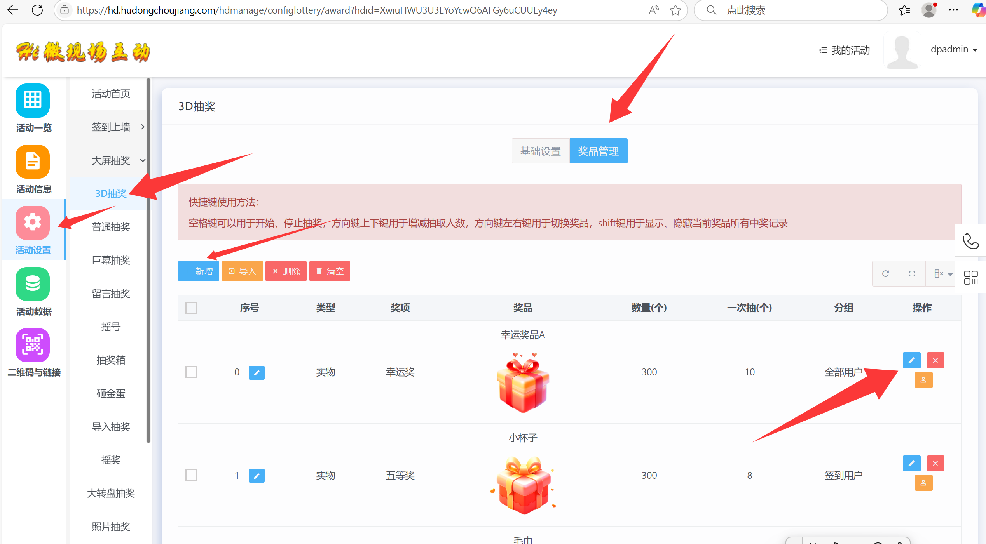Click the blue edit pencil for 幸运奖品A
986x544 pixels.
point(911,360)
